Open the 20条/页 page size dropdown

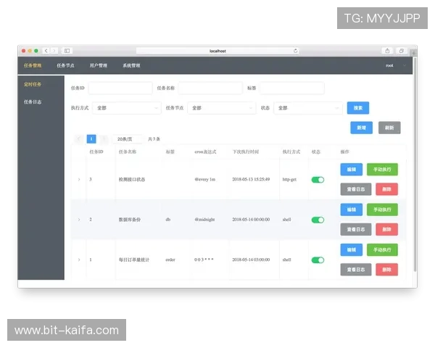[128, 138]
